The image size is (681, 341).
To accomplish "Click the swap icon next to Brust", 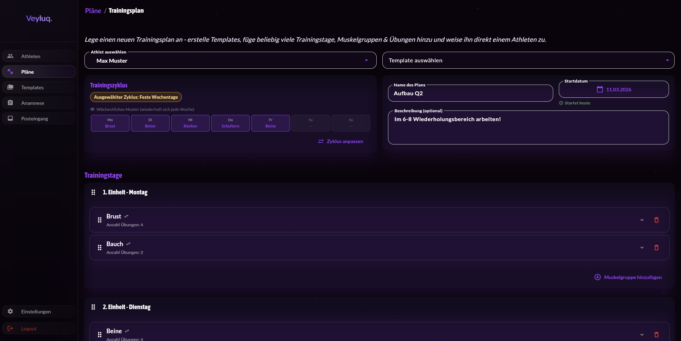I will [x=126, y=216].
